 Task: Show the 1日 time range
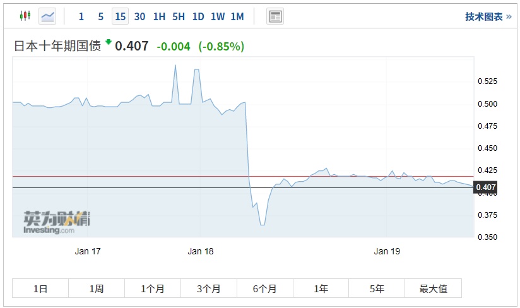40,288
